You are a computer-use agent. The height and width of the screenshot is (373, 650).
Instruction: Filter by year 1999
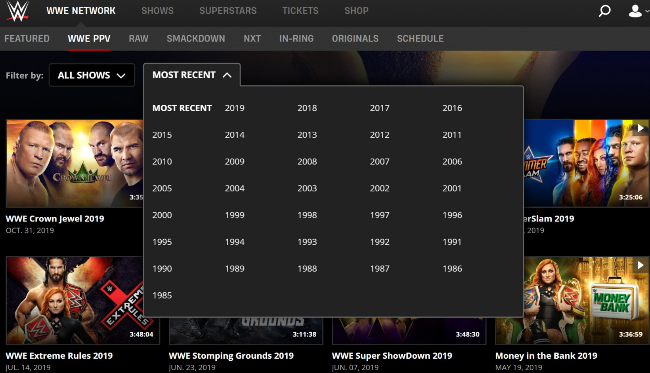[x=235, y=215]
